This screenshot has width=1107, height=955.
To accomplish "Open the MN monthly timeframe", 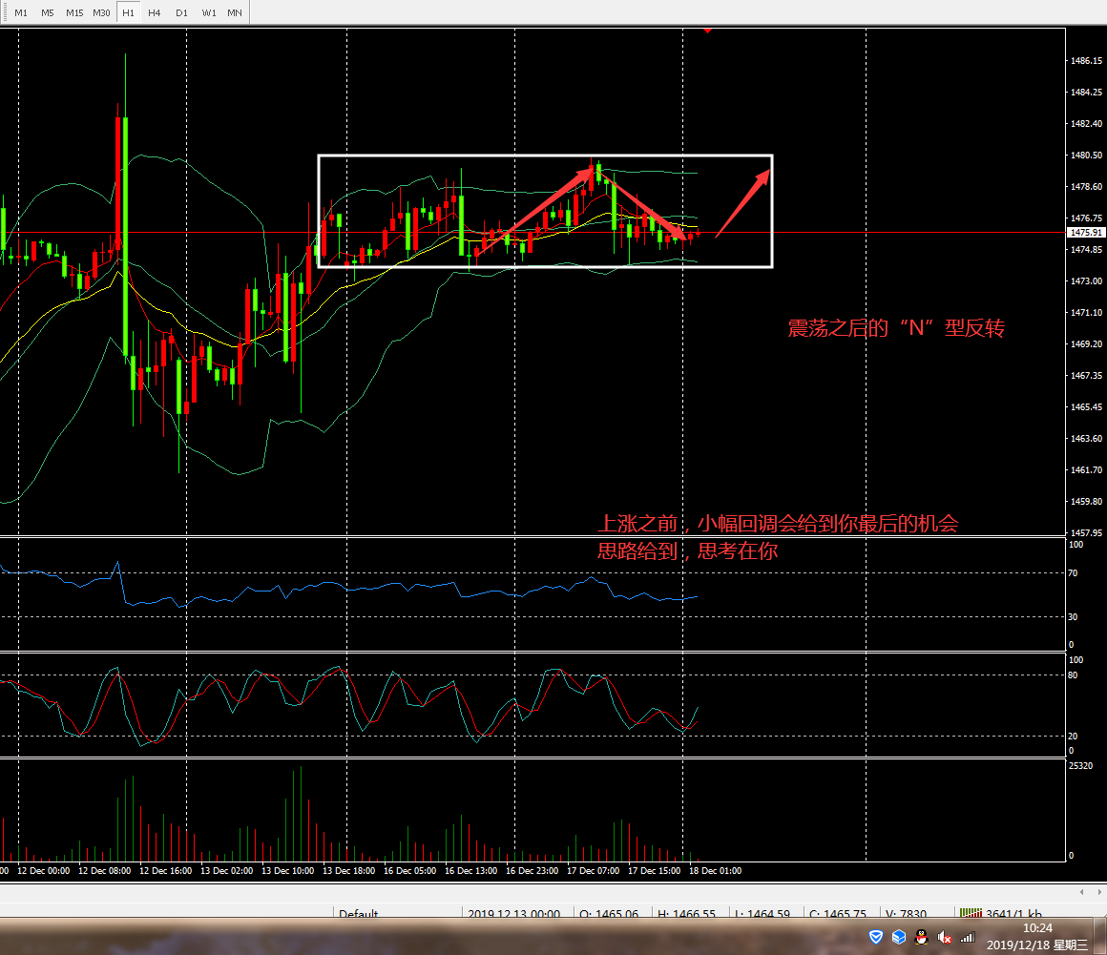I will tap(235, 12).
